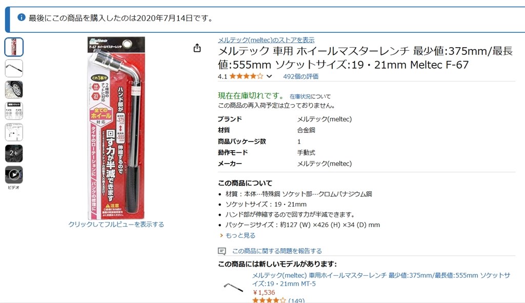
Task: Open the 2+ more images thumbnail
Action: point(14,153)
